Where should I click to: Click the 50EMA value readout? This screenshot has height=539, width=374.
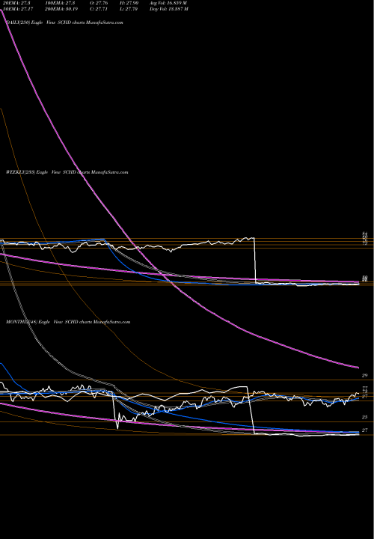(x=19, y=9)
